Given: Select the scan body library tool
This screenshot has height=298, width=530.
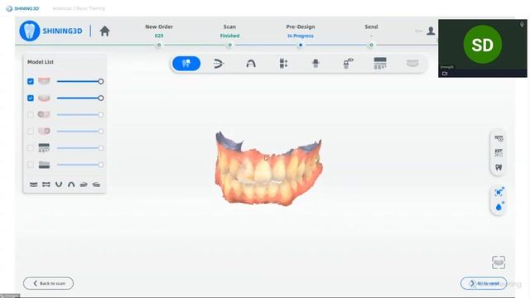Looking at the screenshot, I should click(x=380, y=63).
